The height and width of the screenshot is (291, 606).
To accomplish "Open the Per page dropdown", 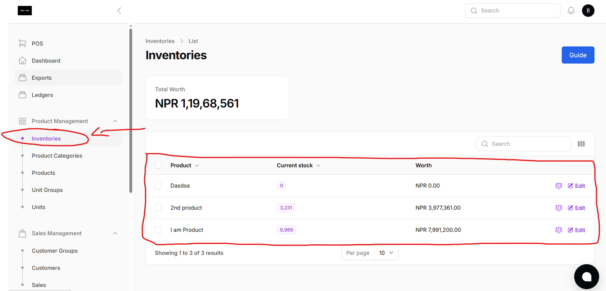I will pyautogui.click(x=386, y=253).
